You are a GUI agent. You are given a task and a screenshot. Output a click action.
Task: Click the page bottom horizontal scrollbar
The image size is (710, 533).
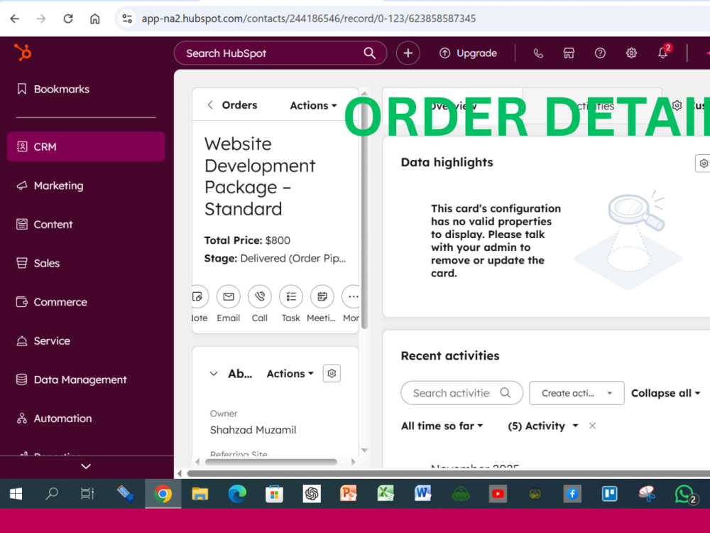tap(448, 473)
